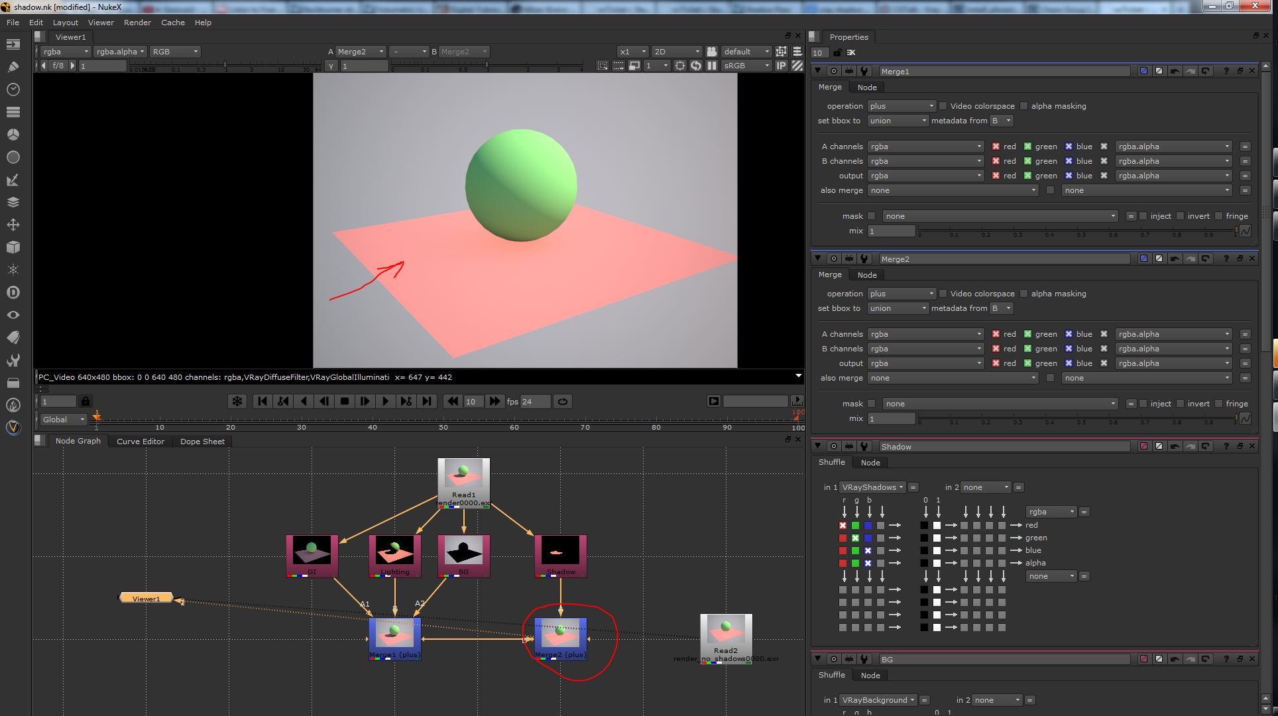This screenshot has width=1278, height=716.
Task: Open the Time nodes clock icon
Action: [x=13, y=89]
